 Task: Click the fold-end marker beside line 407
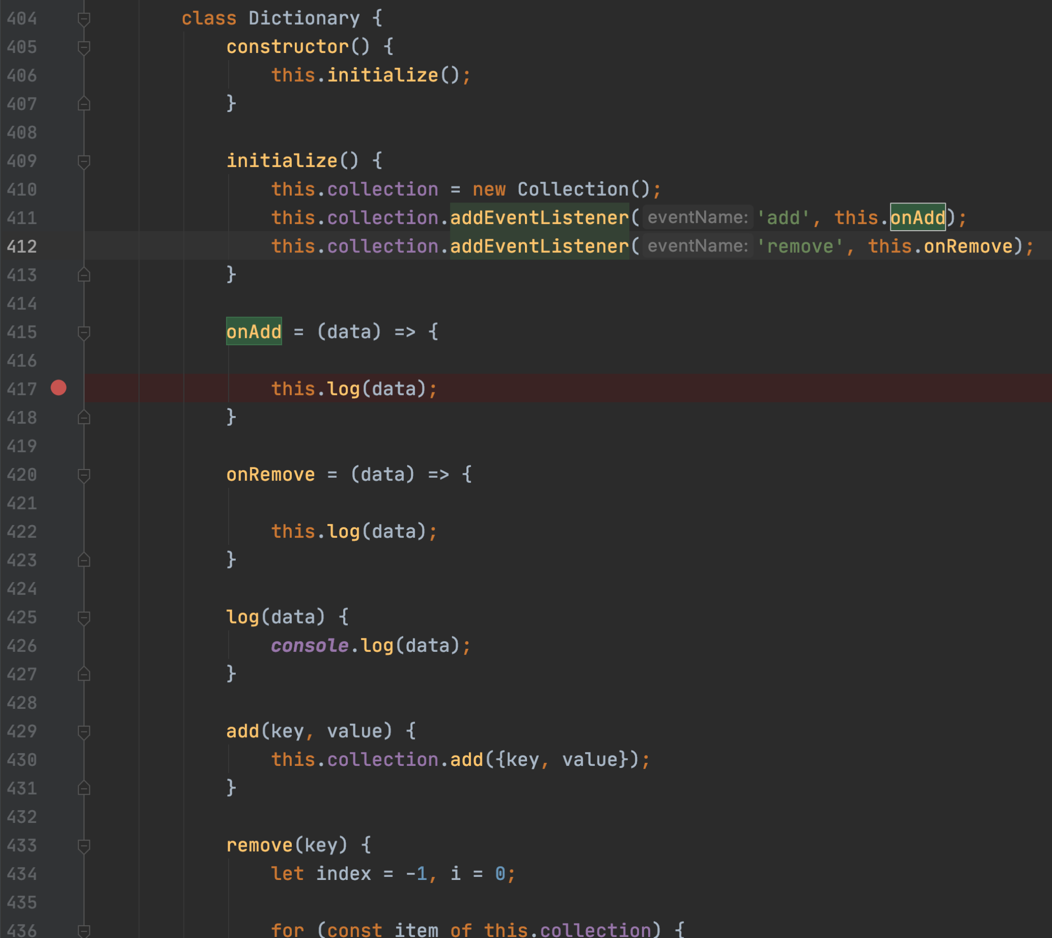coord(84,104)
